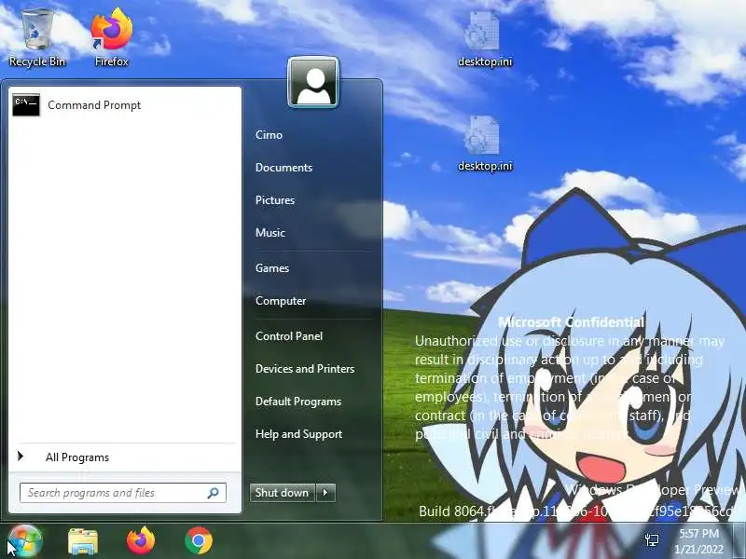Viewport: 746px width, 559px height.
Task: Click the user account picture
Action: [313, 83]
